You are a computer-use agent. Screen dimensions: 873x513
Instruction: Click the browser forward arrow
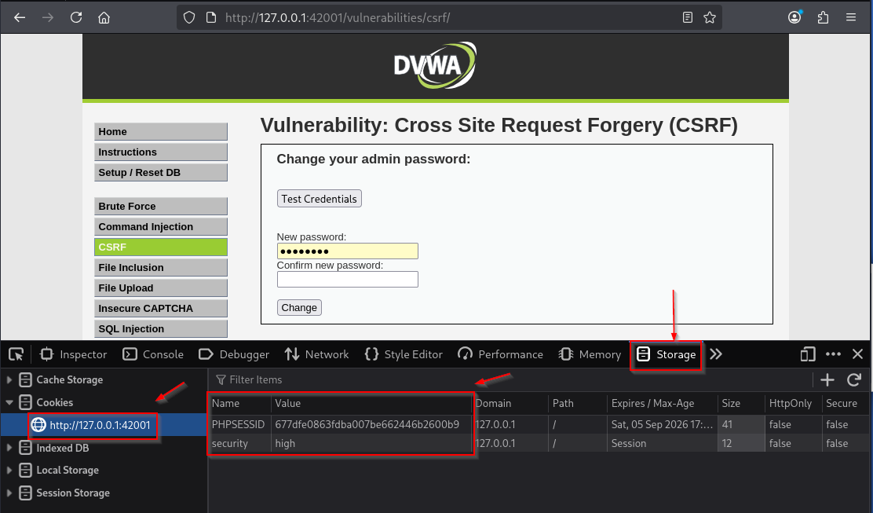(48, 17)
